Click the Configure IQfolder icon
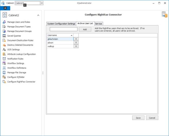 [x=4, y=77]
